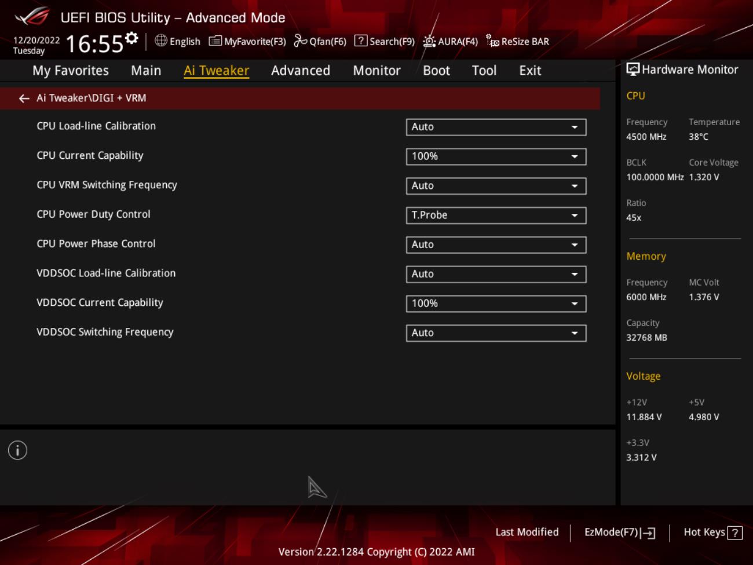
Task: Open CPU VRM Switching Frequency dropdown
Action: [496, 186]
